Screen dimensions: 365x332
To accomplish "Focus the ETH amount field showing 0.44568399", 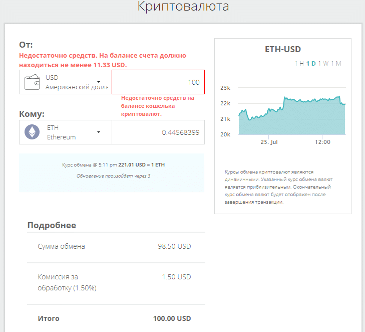I will tap(158, 132).
